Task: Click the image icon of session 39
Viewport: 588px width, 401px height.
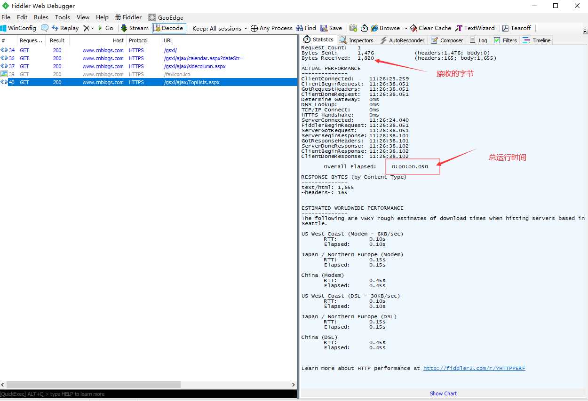Action: (x=4, y=74)
